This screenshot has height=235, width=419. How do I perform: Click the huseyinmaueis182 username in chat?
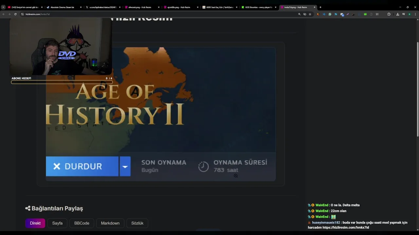click(x=326, y=223)
